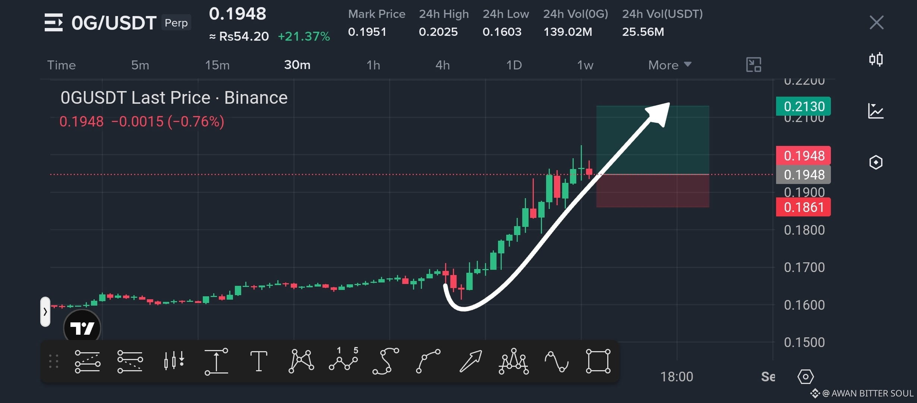
Task: Open the indicators line chart icon
Action: pos(876,111)
